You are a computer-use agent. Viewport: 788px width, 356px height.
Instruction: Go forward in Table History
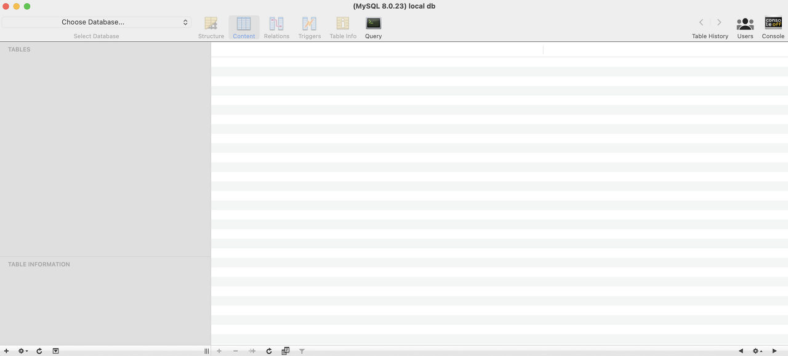(718, 22)
